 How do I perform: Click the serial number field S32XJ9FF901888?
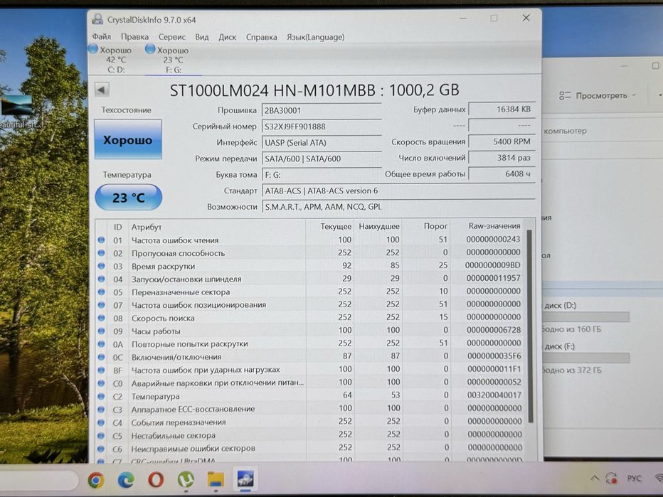pos(322,127)
